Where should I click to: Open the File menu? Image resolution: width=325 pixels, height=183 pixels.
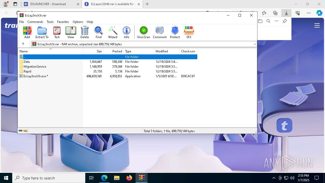[x=22, y=22]
